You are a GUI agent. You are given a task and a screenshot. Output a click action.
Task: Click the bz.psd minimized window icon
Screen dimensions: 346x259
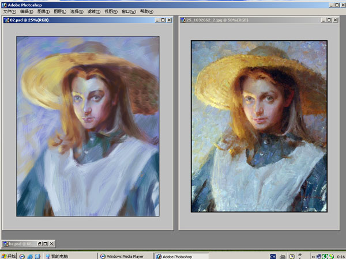coord(6,244)
